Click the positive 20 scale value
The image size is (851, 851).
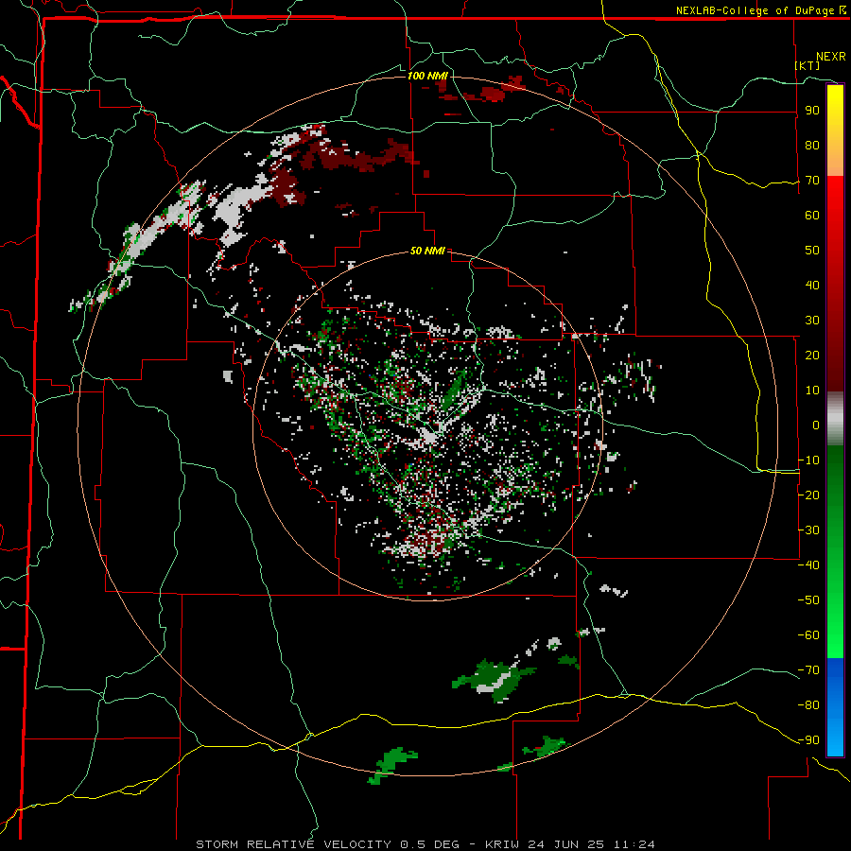812,356
